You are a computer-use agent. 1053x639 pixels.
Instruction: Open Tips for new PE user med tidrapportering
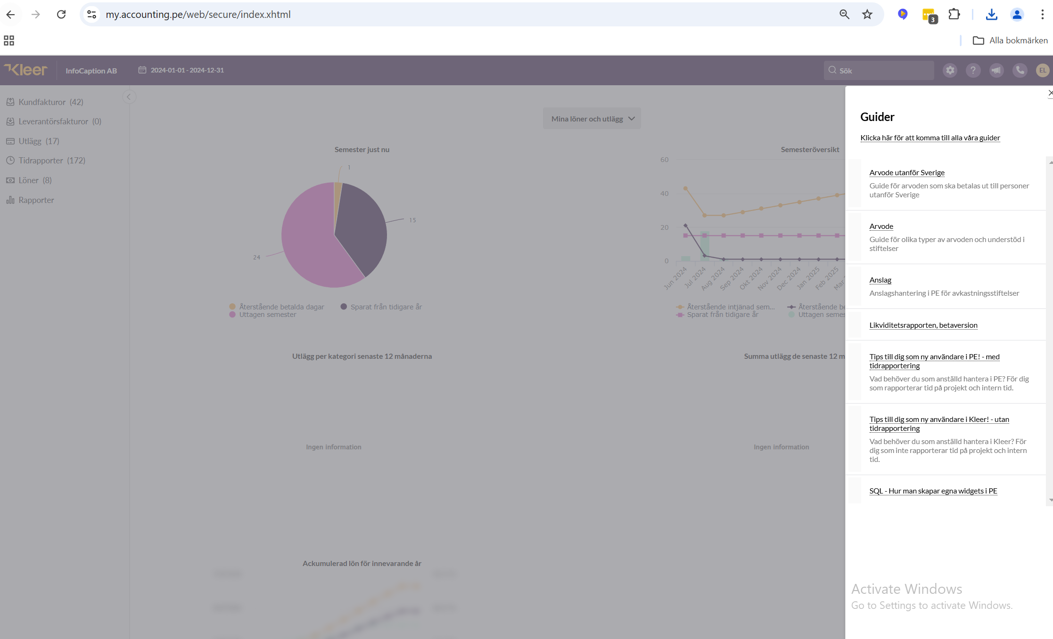pyautogui.click(x=934, y=361)
